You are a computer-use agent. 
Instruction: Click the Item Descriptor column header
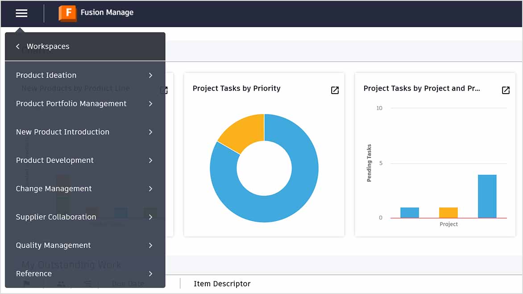pyautogui.click(x=222, y=284)
